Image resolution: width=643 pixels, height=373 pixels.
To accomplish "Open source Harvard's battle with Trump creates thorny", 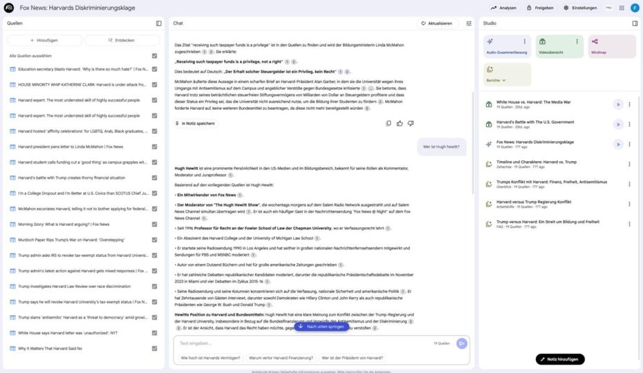I will (72, 178).
